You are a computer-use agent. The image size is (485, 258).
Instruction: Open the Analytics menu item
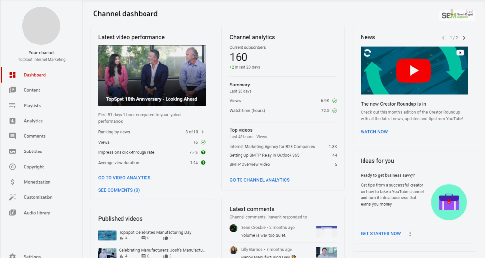click(x=33, y=121)
